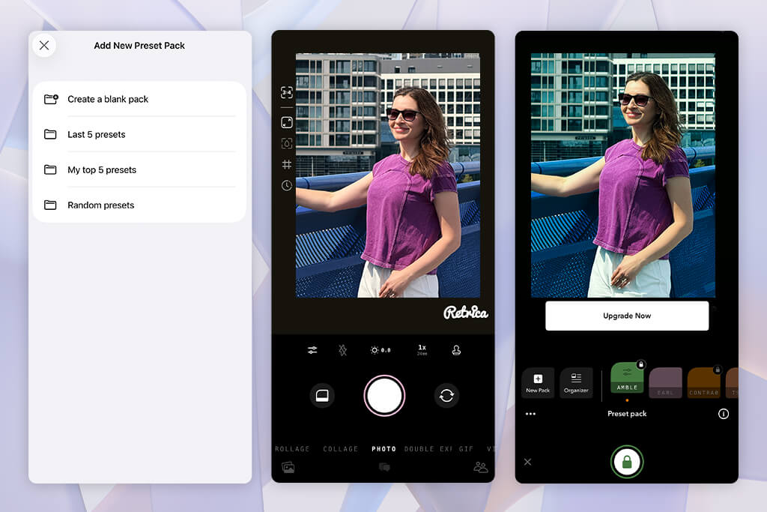Select the DOUBLE EXP mode tab
Viewport: 767px width, 512px height.
click(428, 449)
